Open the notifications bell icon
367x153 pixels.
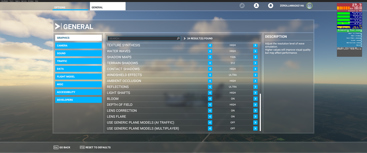(x=270, y=5)
